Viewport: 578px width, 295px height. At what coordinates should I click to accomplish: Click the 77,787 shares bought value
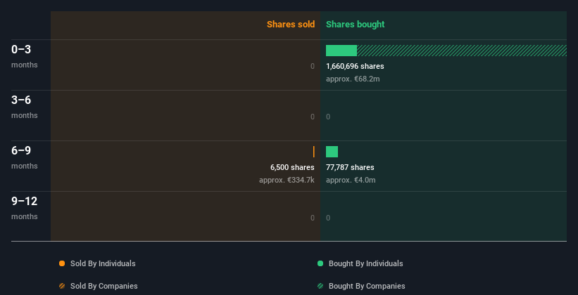point(350,167)
